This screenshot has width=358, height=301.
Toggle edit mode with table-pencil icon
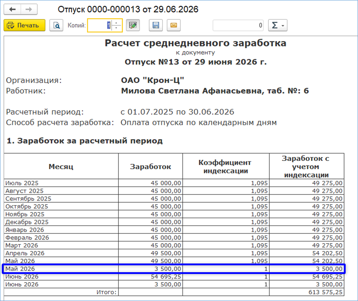(x=133, y=25)
